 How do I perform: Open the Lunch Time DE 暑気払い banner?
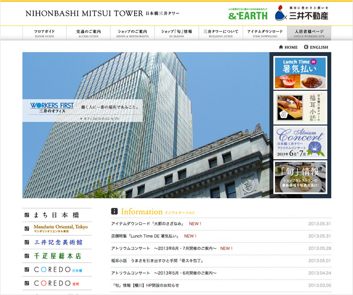coord(300,73)
